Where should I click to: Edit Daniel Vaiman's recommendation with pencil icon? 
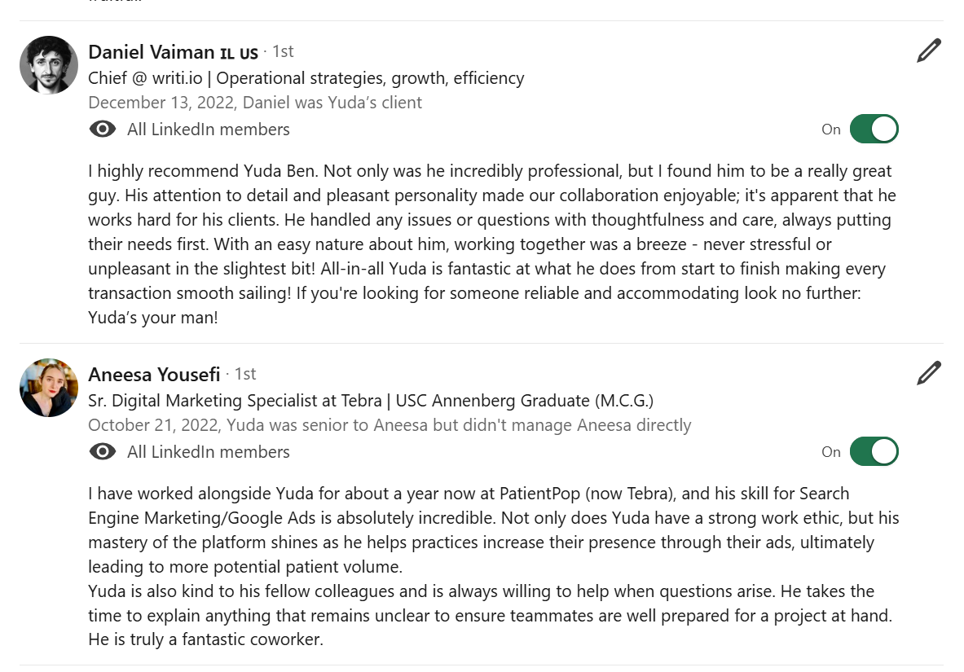pyautogui.click(x=928, y=51)
